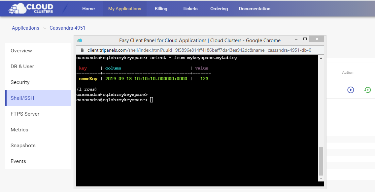
Task: Open FTPS Server sidebar section
Action: (38, 114)
